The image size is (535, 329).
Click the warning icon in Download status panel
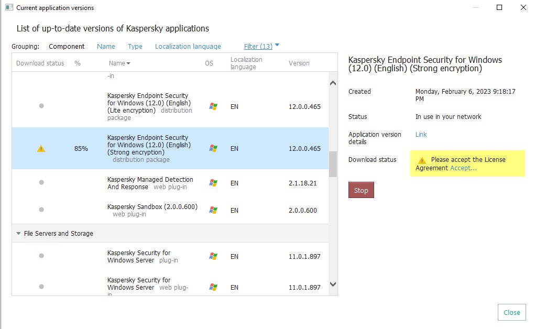click(x=422, y=160)
